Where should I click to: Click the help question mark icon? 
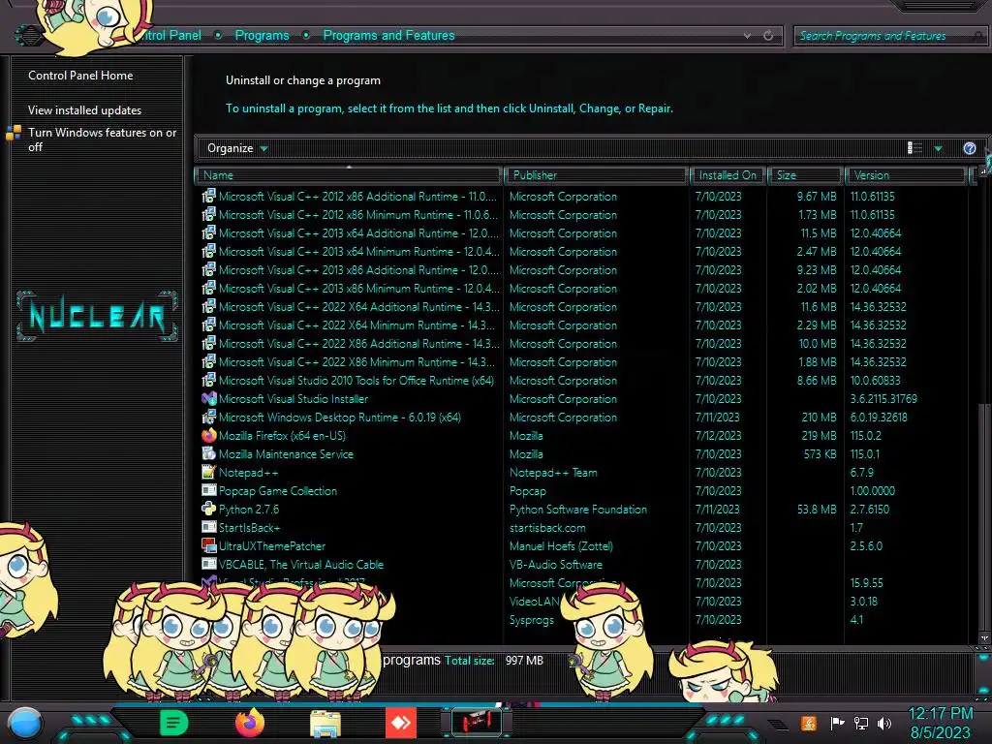point(969,148)
